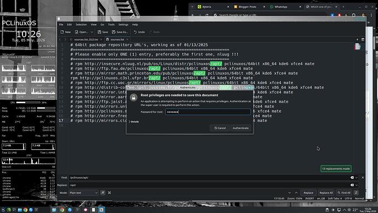Open the File menu

[x=61, y=24]
